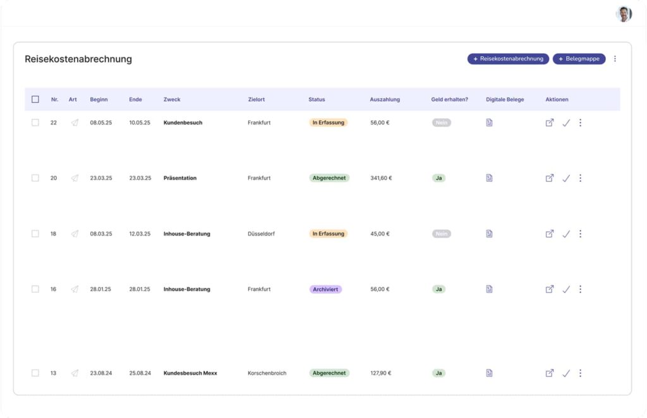Confirm trip 13 with the checkmark icon
647x418 pixels.
click(566, 373)
